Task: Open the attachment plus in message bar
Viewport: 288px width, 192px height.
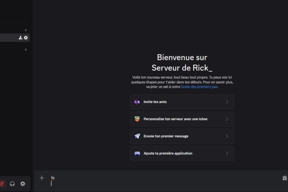Action: (x=42, y=178)
